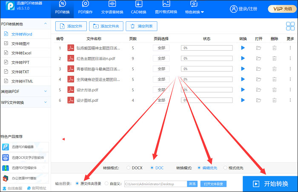
Task: Delete 红色主题团日活动n.pdf from the list
Action: point(275,58)
